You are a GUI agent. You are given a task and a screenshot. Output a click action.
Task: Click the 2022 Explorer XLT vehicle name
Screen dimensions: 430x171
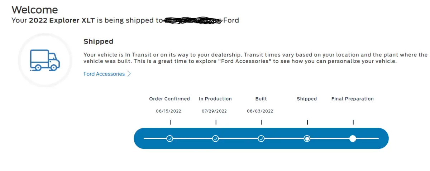click(x=62, y=20)
